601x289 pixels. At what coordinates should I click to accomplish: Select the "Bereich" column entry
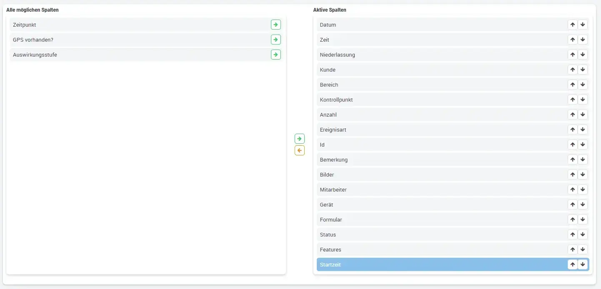point(417,85)
